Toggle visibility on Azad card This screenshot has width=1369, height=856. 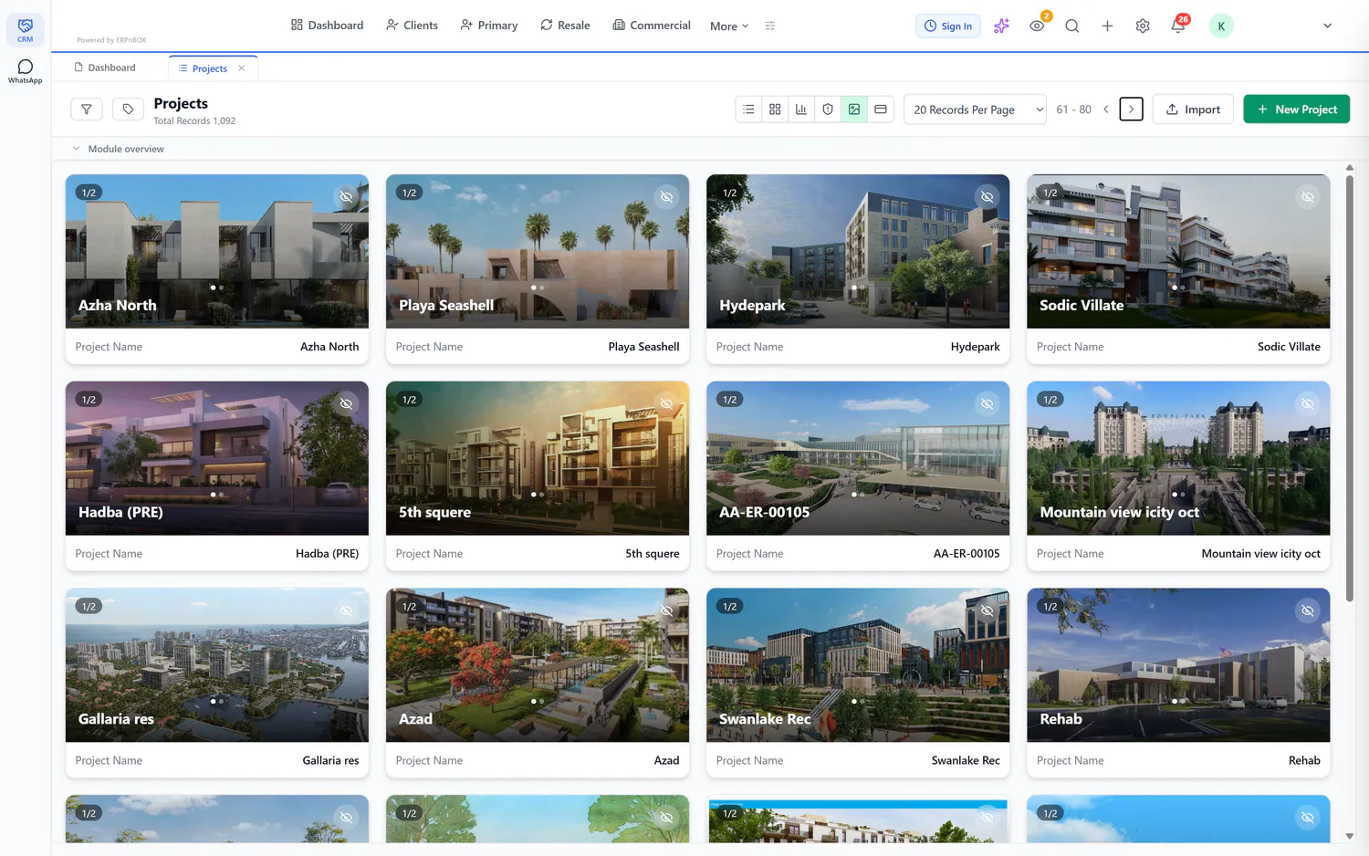click(x=667, y=611)
